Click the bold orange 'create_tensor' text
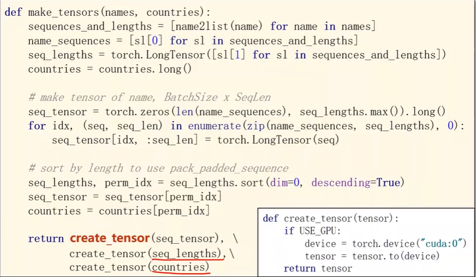476x277 pixels. [110, 239]
